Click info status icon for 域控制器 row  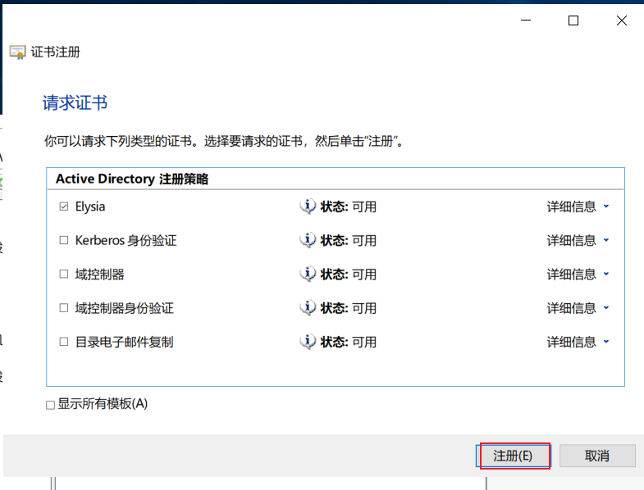(x=308, y=274)
